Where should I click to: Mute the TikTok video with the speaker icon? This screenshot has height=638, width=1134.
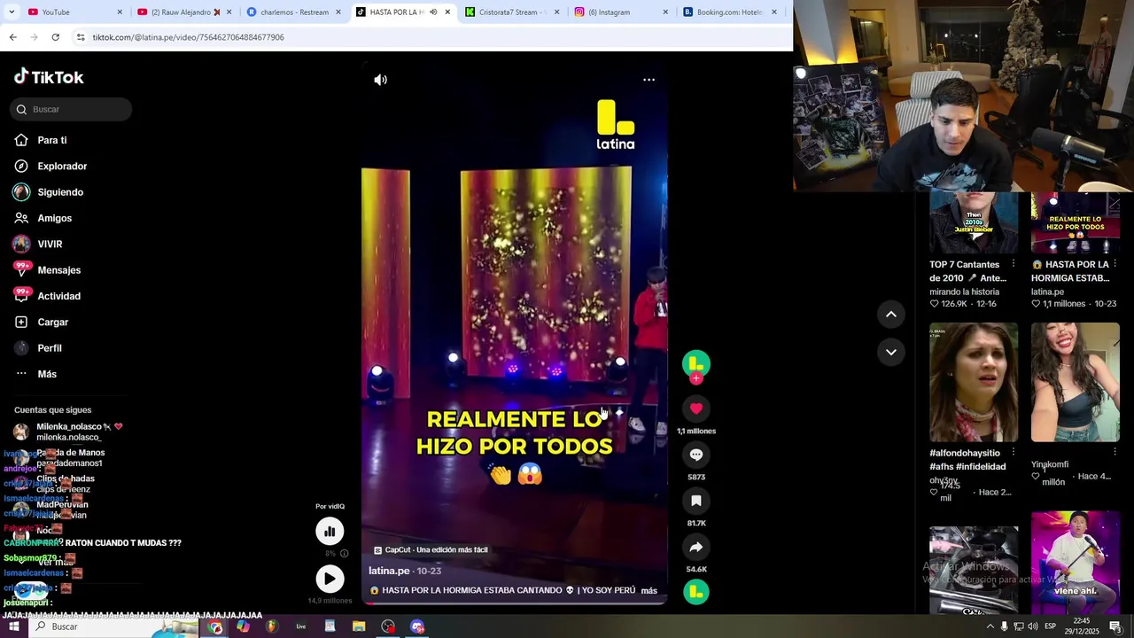(x=381, y=80)
